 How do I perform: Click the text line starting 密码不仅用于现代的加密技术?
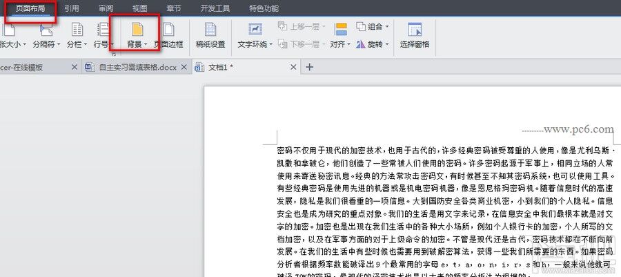click(446, 151)
